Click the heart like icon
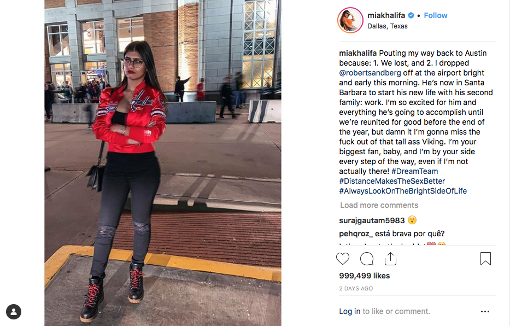 [343, 259]
